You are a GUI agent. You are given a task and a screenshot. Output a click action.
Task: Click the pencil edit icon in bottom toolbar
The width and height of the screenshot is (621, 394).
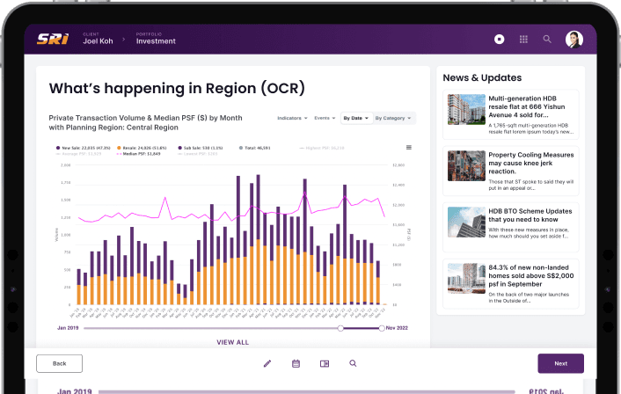pos(267,363)
